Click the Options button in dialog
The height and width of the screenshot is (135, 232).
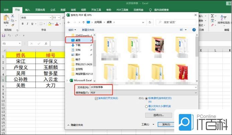tap(158, 115)
